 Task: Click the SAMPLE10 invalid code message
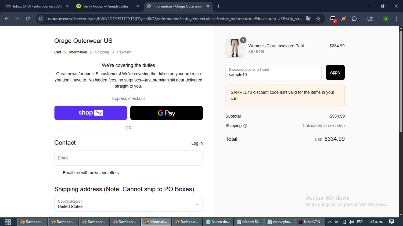285,95
